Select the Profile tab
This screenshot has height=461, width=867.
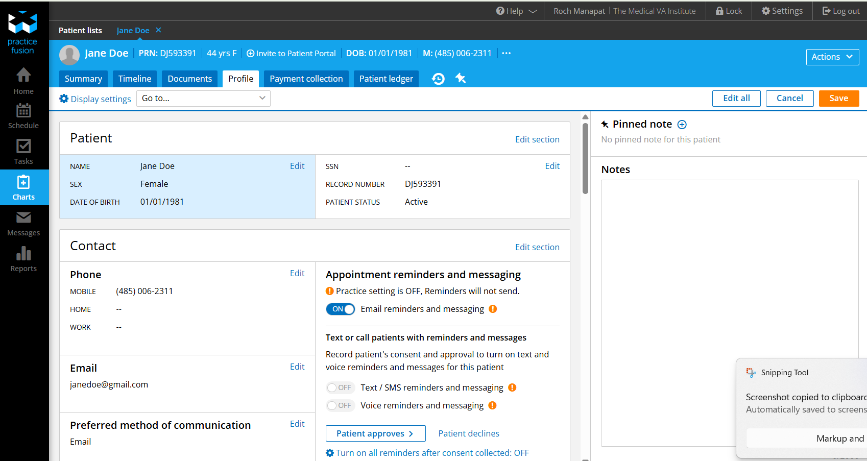(241, 79)
